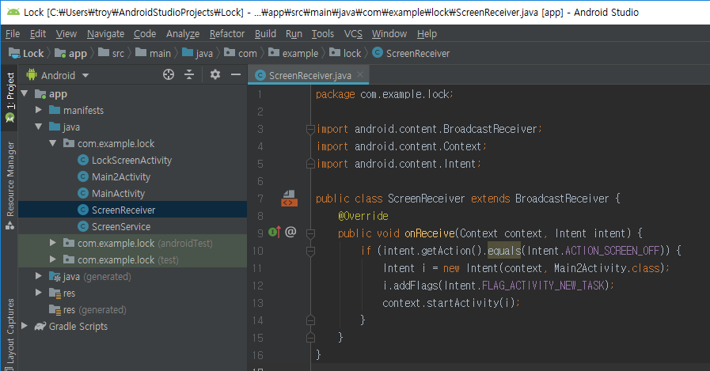
Task: Expand com.example.lock (test) package
Action: click(53, 259)
